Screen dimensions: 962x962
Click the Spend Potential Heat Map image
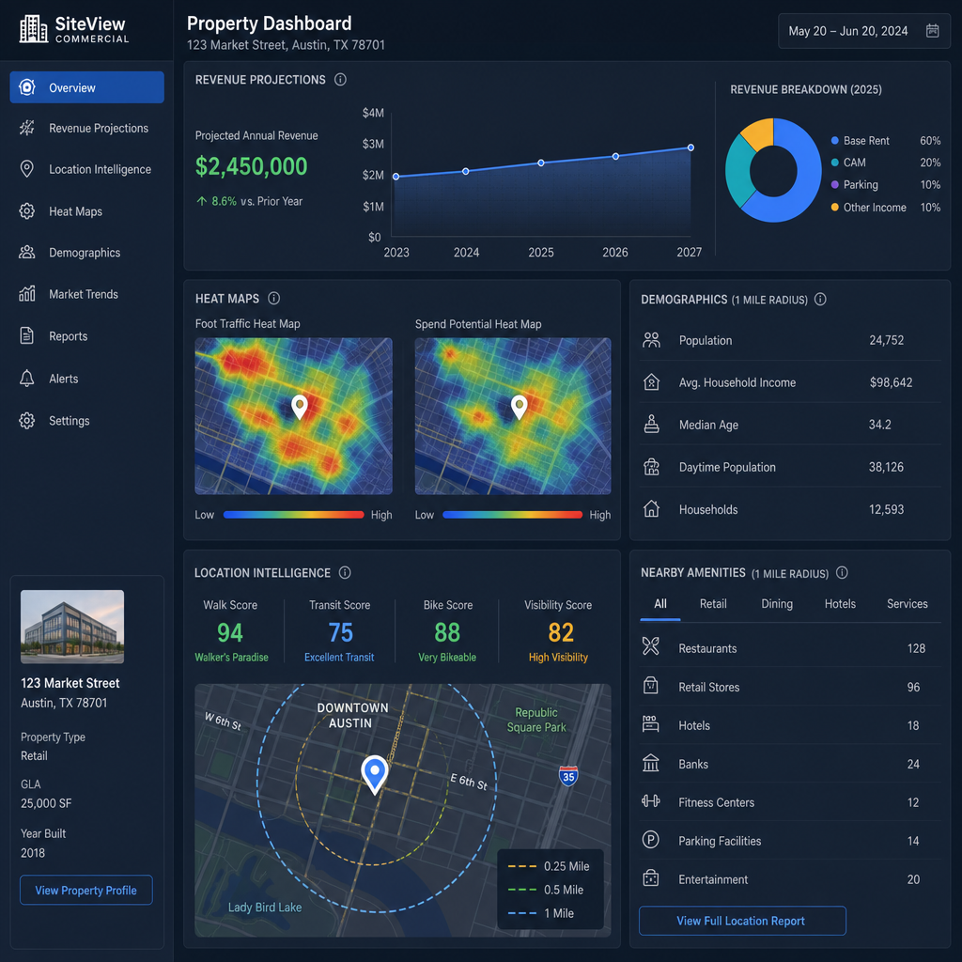point(513,416)
